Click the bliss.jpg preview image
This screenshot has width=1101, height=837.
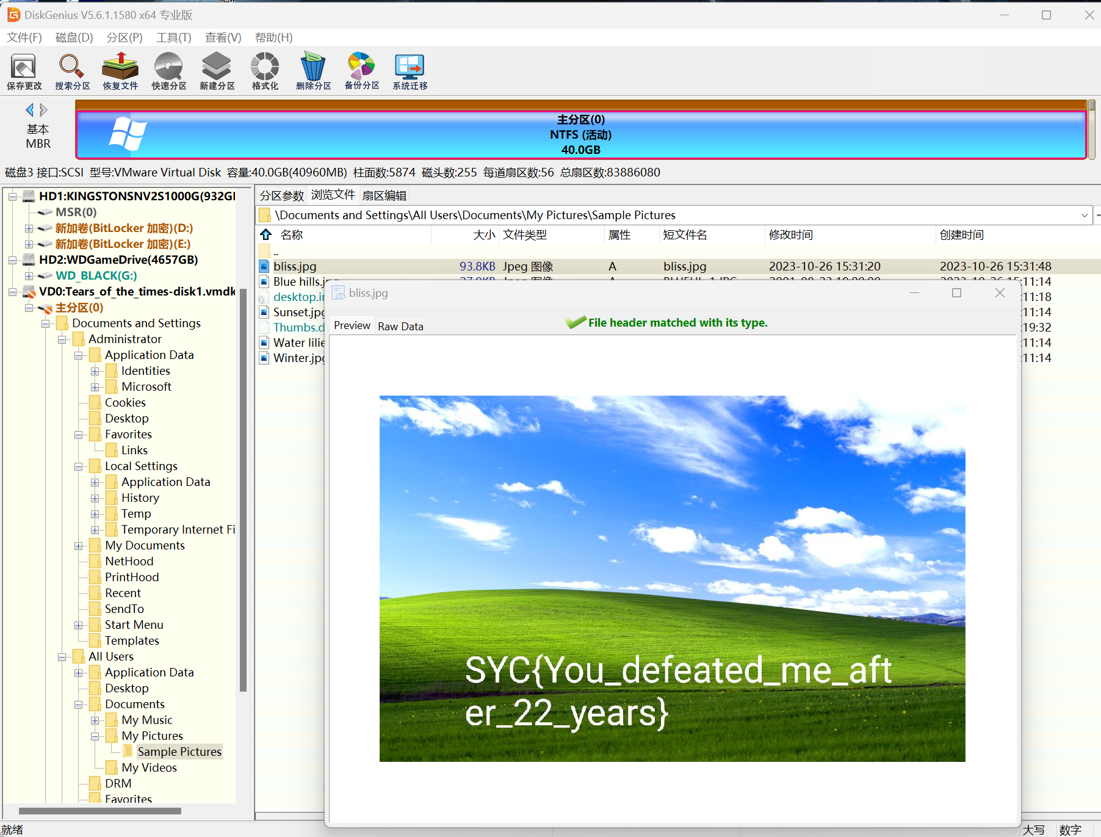tap(672, 578)
